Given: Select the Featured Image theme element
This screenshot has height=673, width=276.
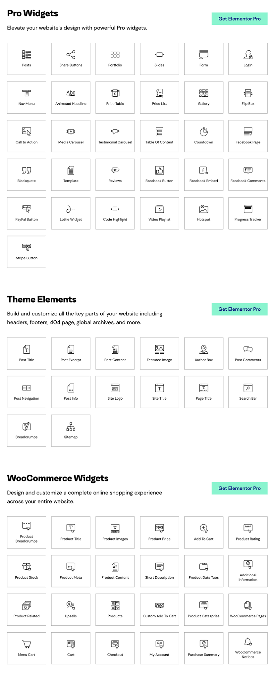Looking at the screenshot, I should point(159,353).
